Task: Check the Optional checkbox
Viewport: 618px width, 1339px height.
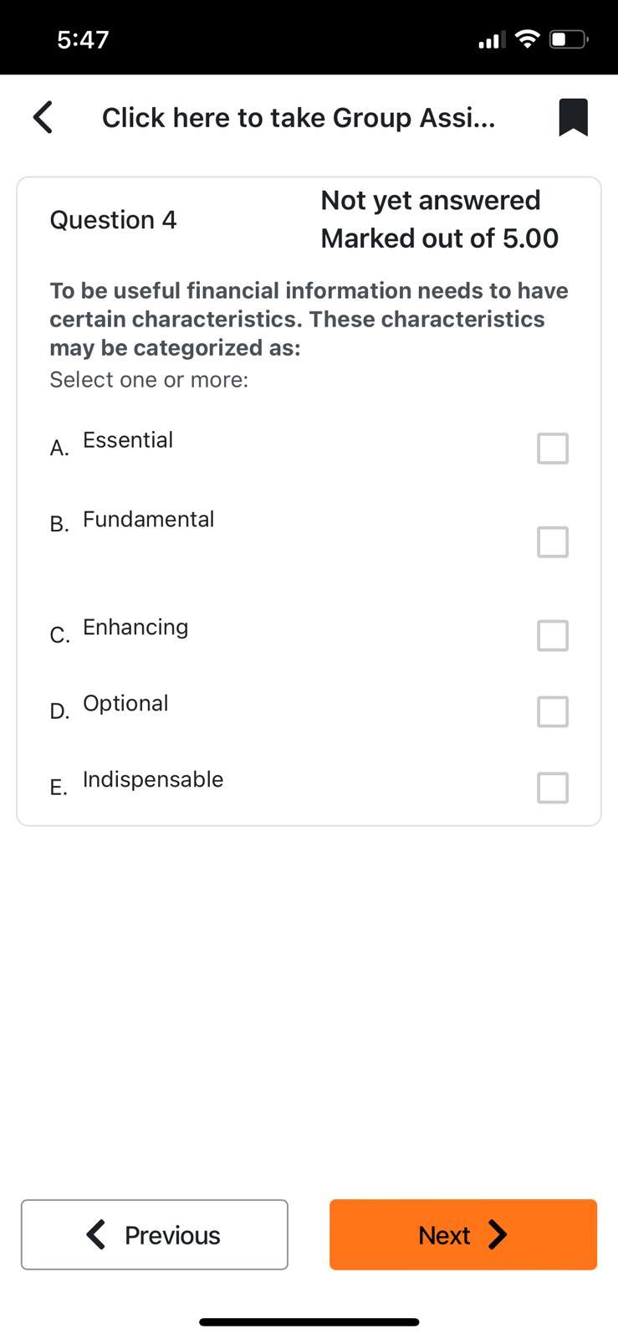Action: [x=553, y=712]
